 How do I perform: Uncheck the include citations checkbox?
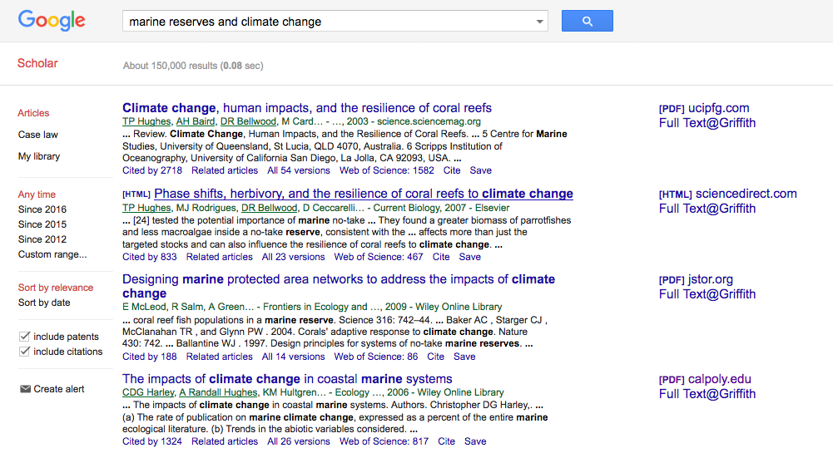24,352
